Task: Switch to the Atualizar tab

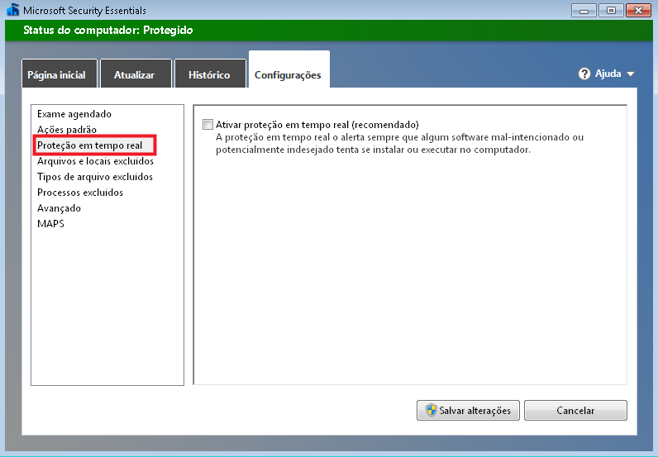Action: (134, 74)
